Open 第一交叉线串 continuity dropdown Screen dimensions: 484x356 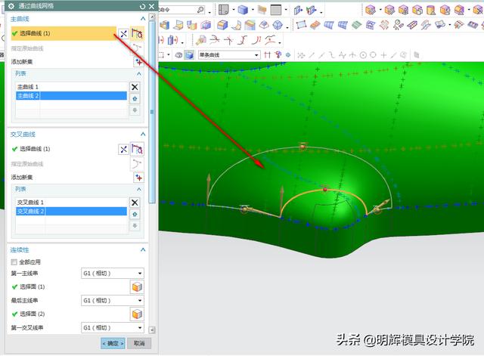[113, 327]
